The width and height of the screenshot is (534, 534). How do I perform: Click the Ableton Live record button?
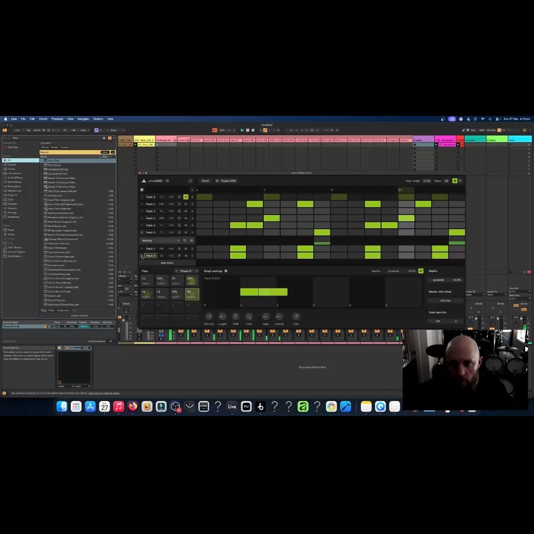pos(253,130)
